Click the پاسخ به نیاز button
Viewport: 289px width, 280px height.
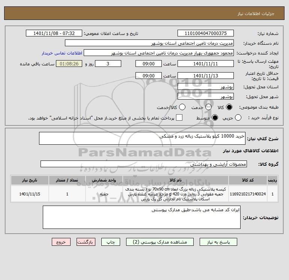click(x=218, y=242)
